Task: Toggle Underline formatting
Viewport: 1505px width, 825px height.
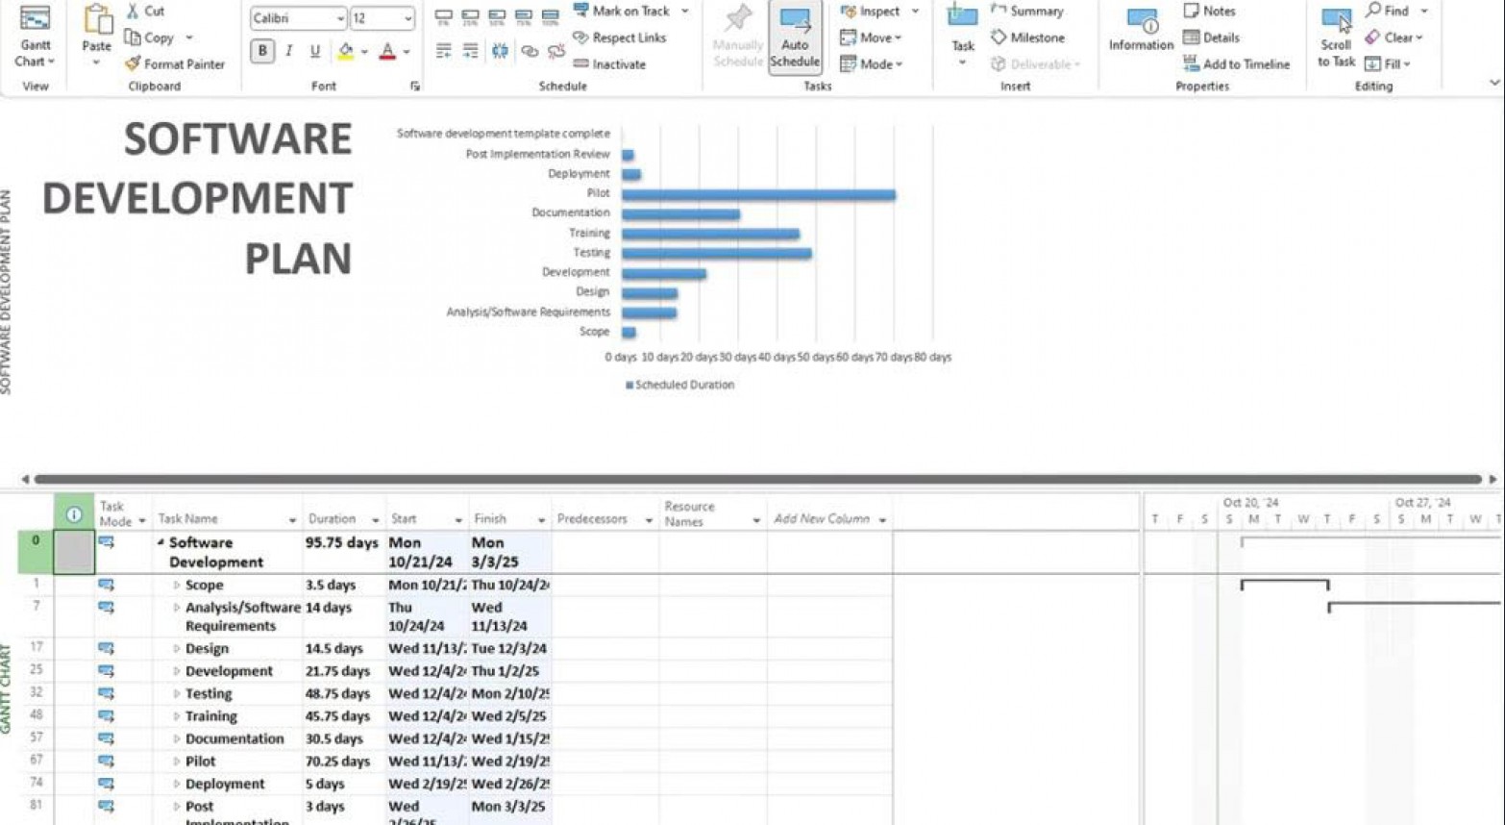Action: click(315, 51)
